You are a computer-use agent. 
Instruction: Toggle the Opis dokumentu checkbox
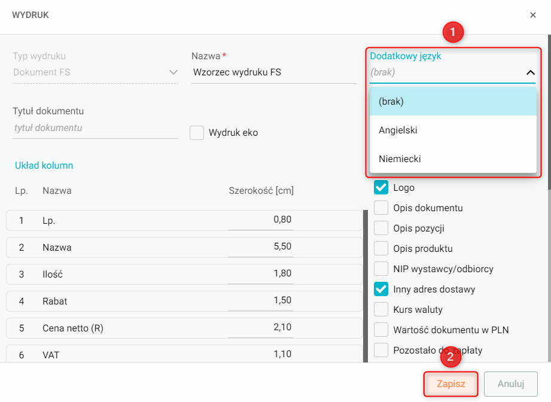(x=381, y=208)
